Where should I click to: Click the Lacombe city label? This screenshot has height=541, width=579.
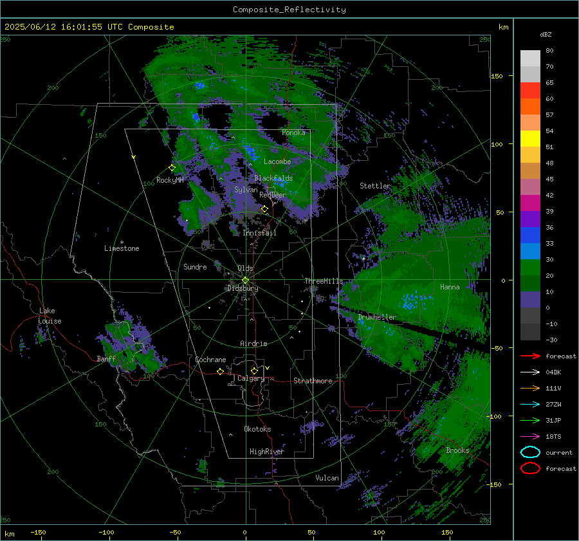point(277,161)
